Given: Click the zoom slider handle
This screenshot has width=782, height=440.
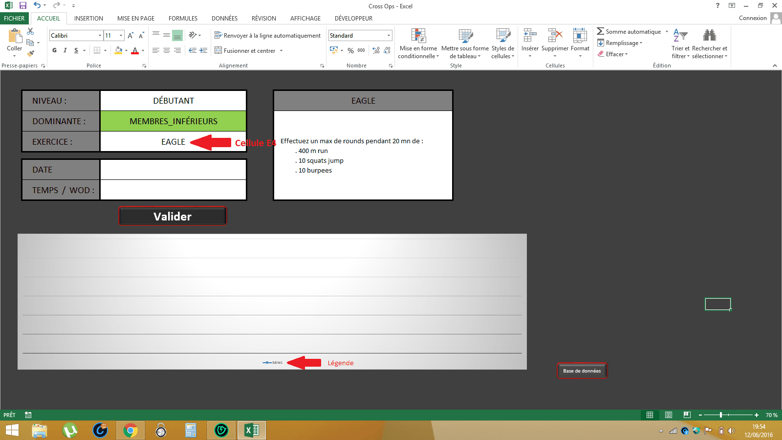Looking at the screenshot, I should 721,415.
